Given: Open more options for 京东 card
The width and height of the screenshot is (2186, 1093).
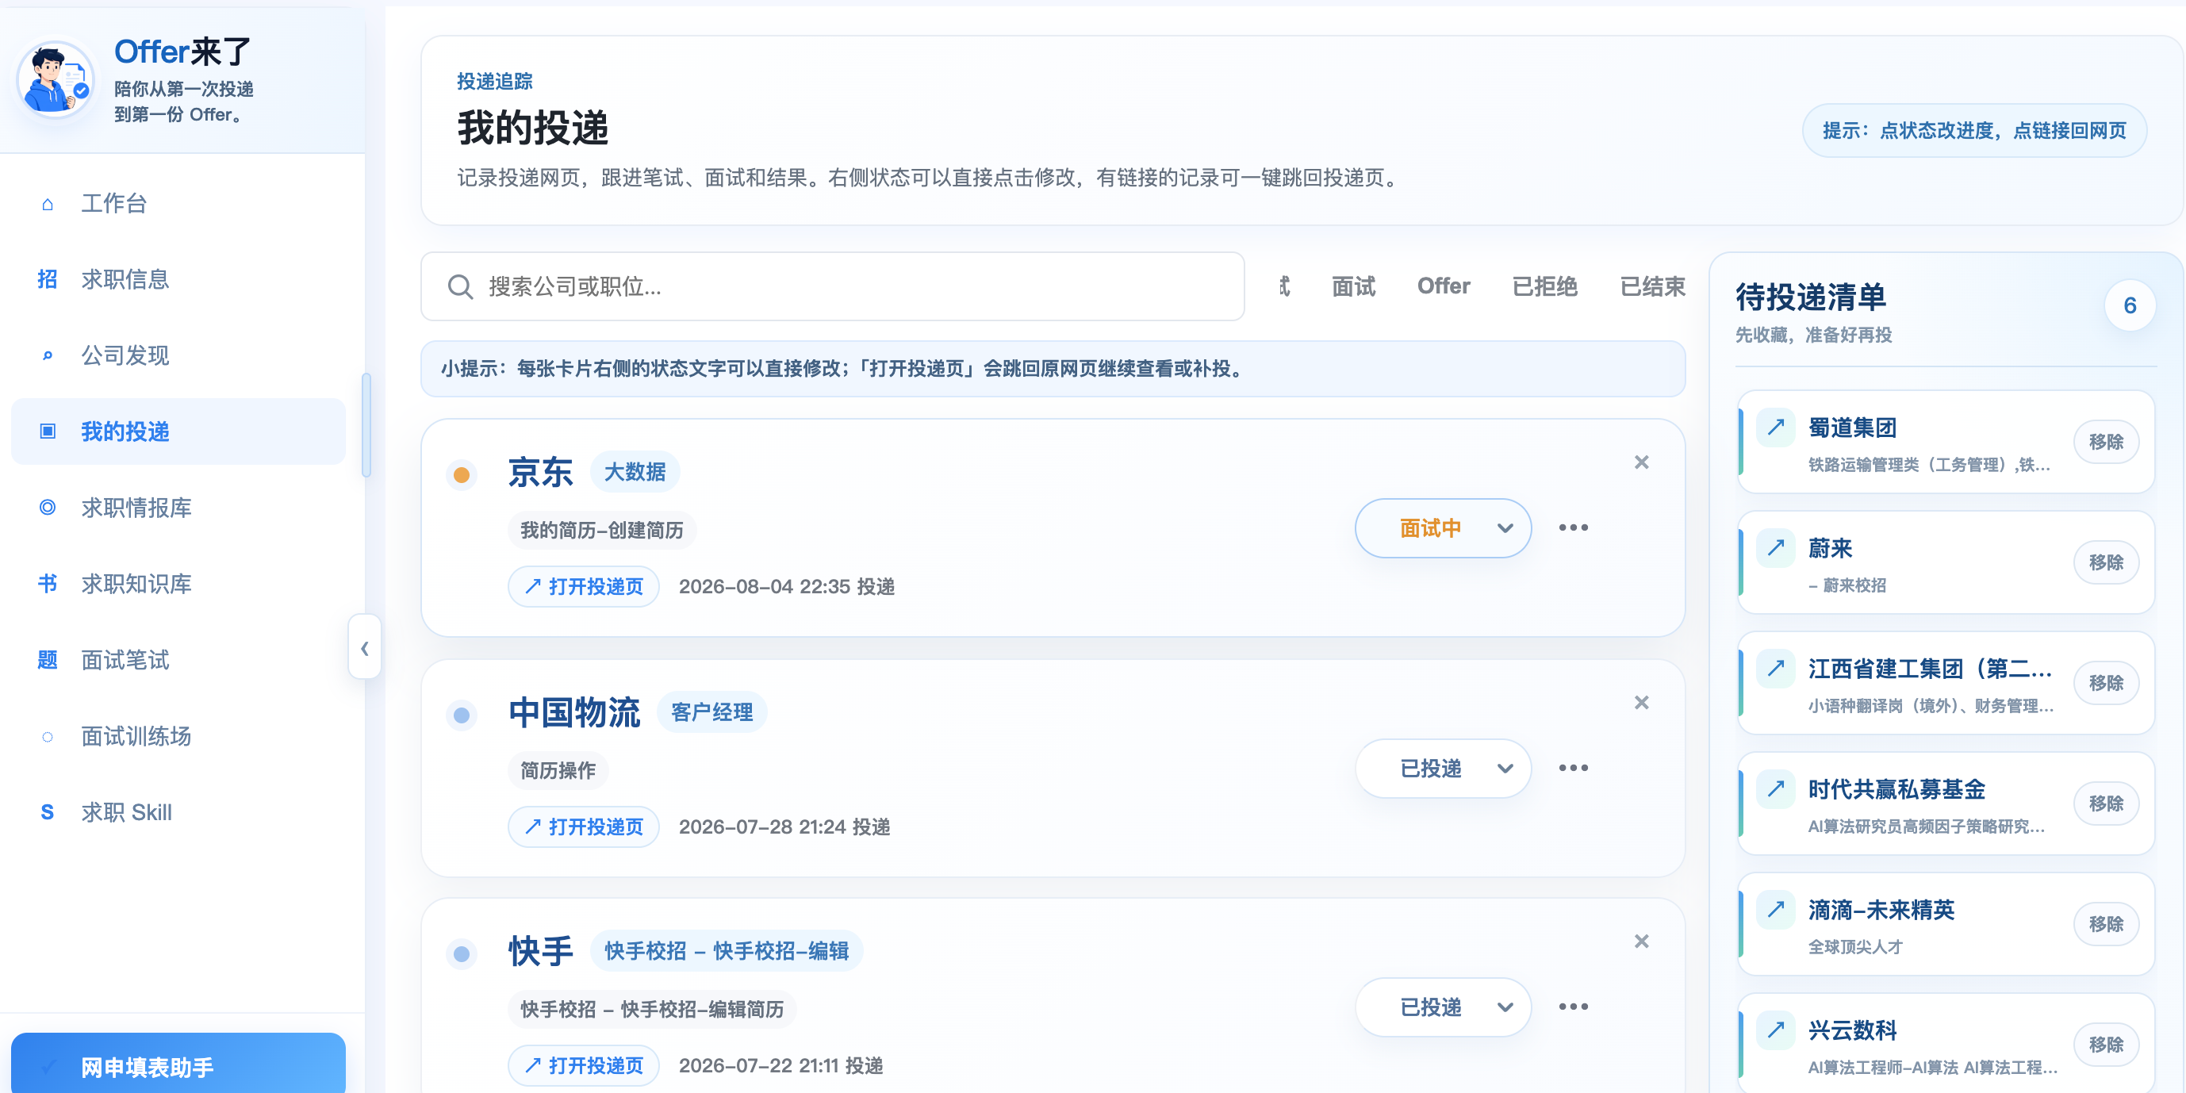Looking at the screenshot, I should (1574, 527).
